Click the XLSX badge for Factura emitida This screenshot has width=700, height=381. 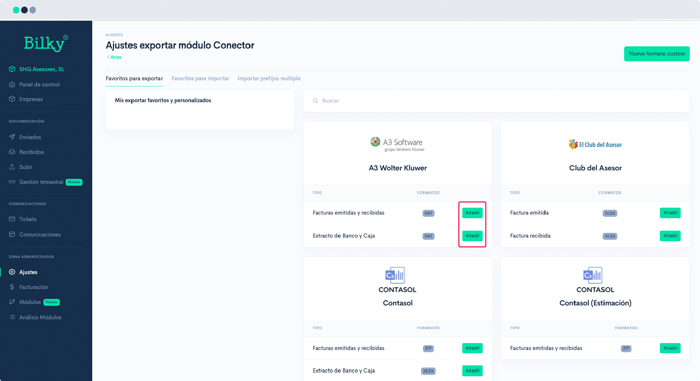click(610, 213)
